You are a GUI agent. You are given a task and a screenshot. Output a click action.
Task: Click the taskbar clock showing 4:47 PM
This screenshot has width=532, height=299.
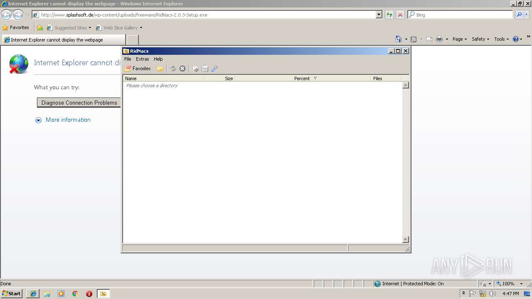click(510, 294)
